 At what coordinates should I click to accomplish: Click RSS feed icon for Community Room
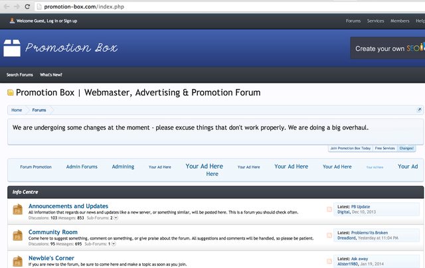[x=329, y=235]
